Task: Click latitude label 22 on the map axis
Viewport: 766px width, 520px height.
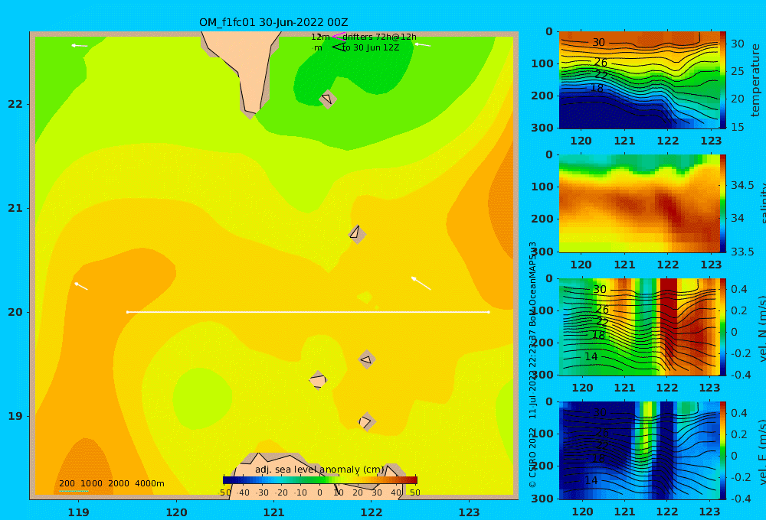Action: pyautogui.click(x=15, y=104)
